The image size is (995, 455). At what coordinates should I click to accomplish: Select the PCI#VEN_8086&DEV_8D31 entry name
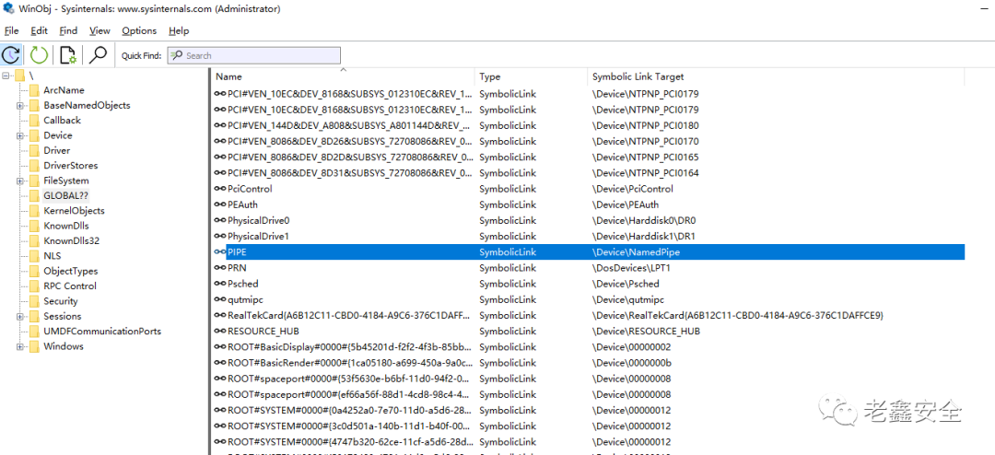(x=350, y=172)
